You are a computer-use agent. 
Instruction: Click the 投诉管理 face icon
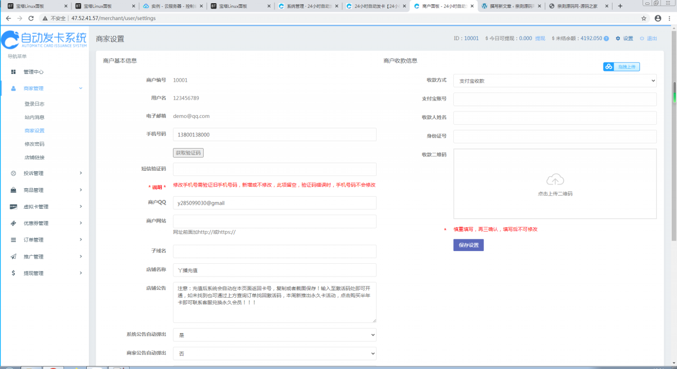pyautogui.click(x=13, y=173)
